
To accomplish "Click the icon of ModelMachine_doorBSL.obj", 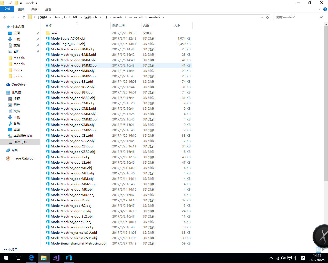I will point(48,81).
